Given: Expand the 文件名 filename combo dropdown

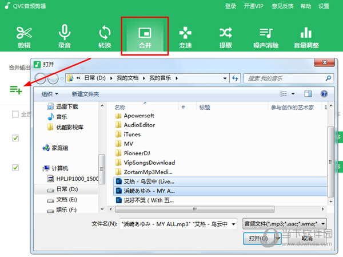Looking at the screenshot, I should (x=233, y=224).
